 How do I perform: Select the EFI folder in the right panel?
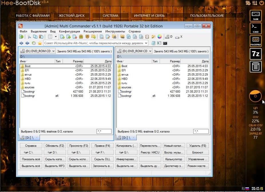click(x=162, y=70)
